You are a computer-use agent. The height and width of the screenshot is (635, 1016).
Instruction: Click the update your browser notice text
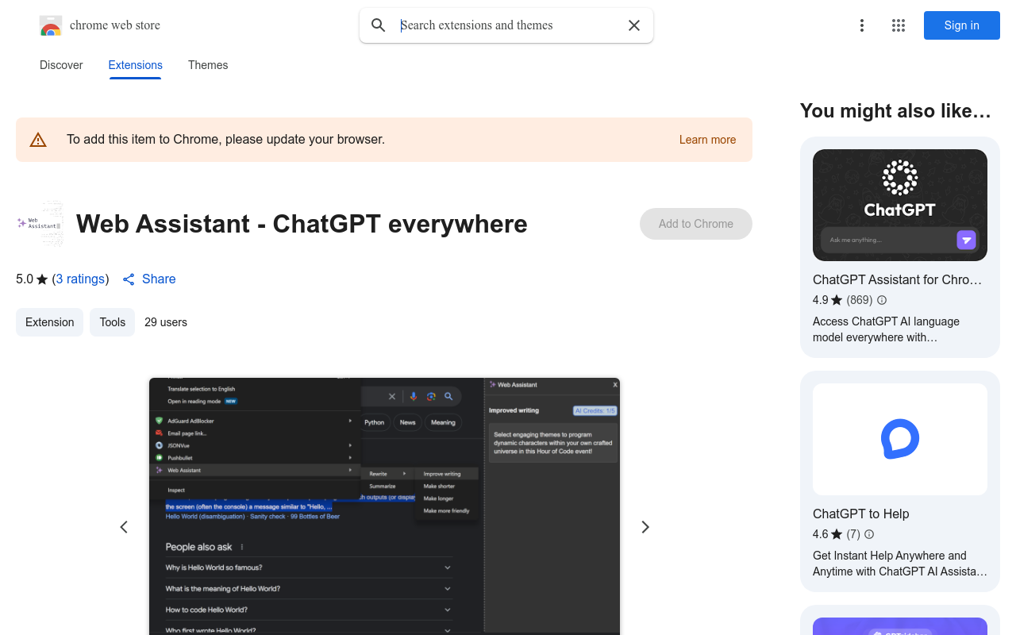(225, 140)
